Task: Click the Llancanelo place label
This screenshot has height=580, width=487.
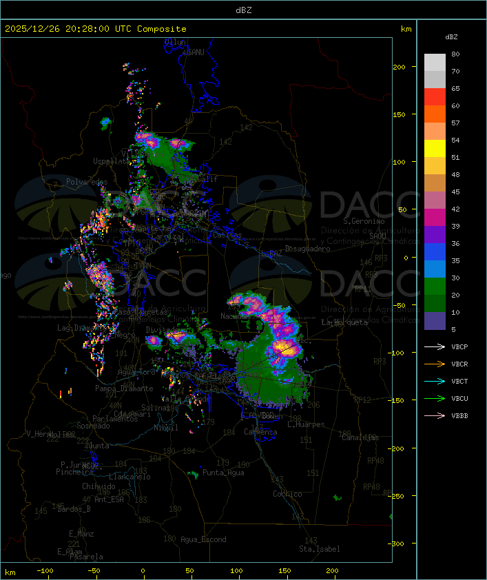Action: pyautogui.click(x=129, y=477)
